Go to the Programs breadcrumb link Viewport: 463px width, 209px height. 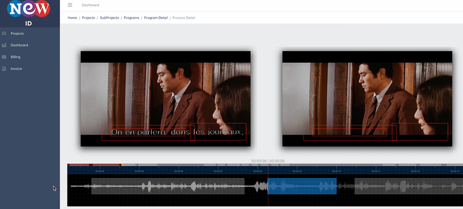132,18
